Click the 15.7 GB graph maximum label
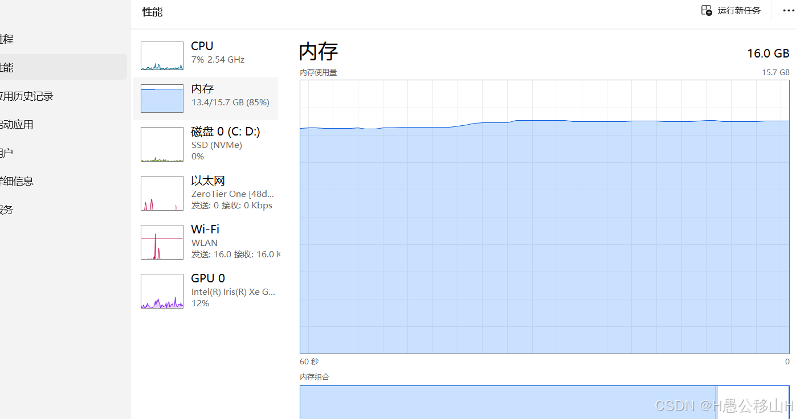 click(776, 72)
